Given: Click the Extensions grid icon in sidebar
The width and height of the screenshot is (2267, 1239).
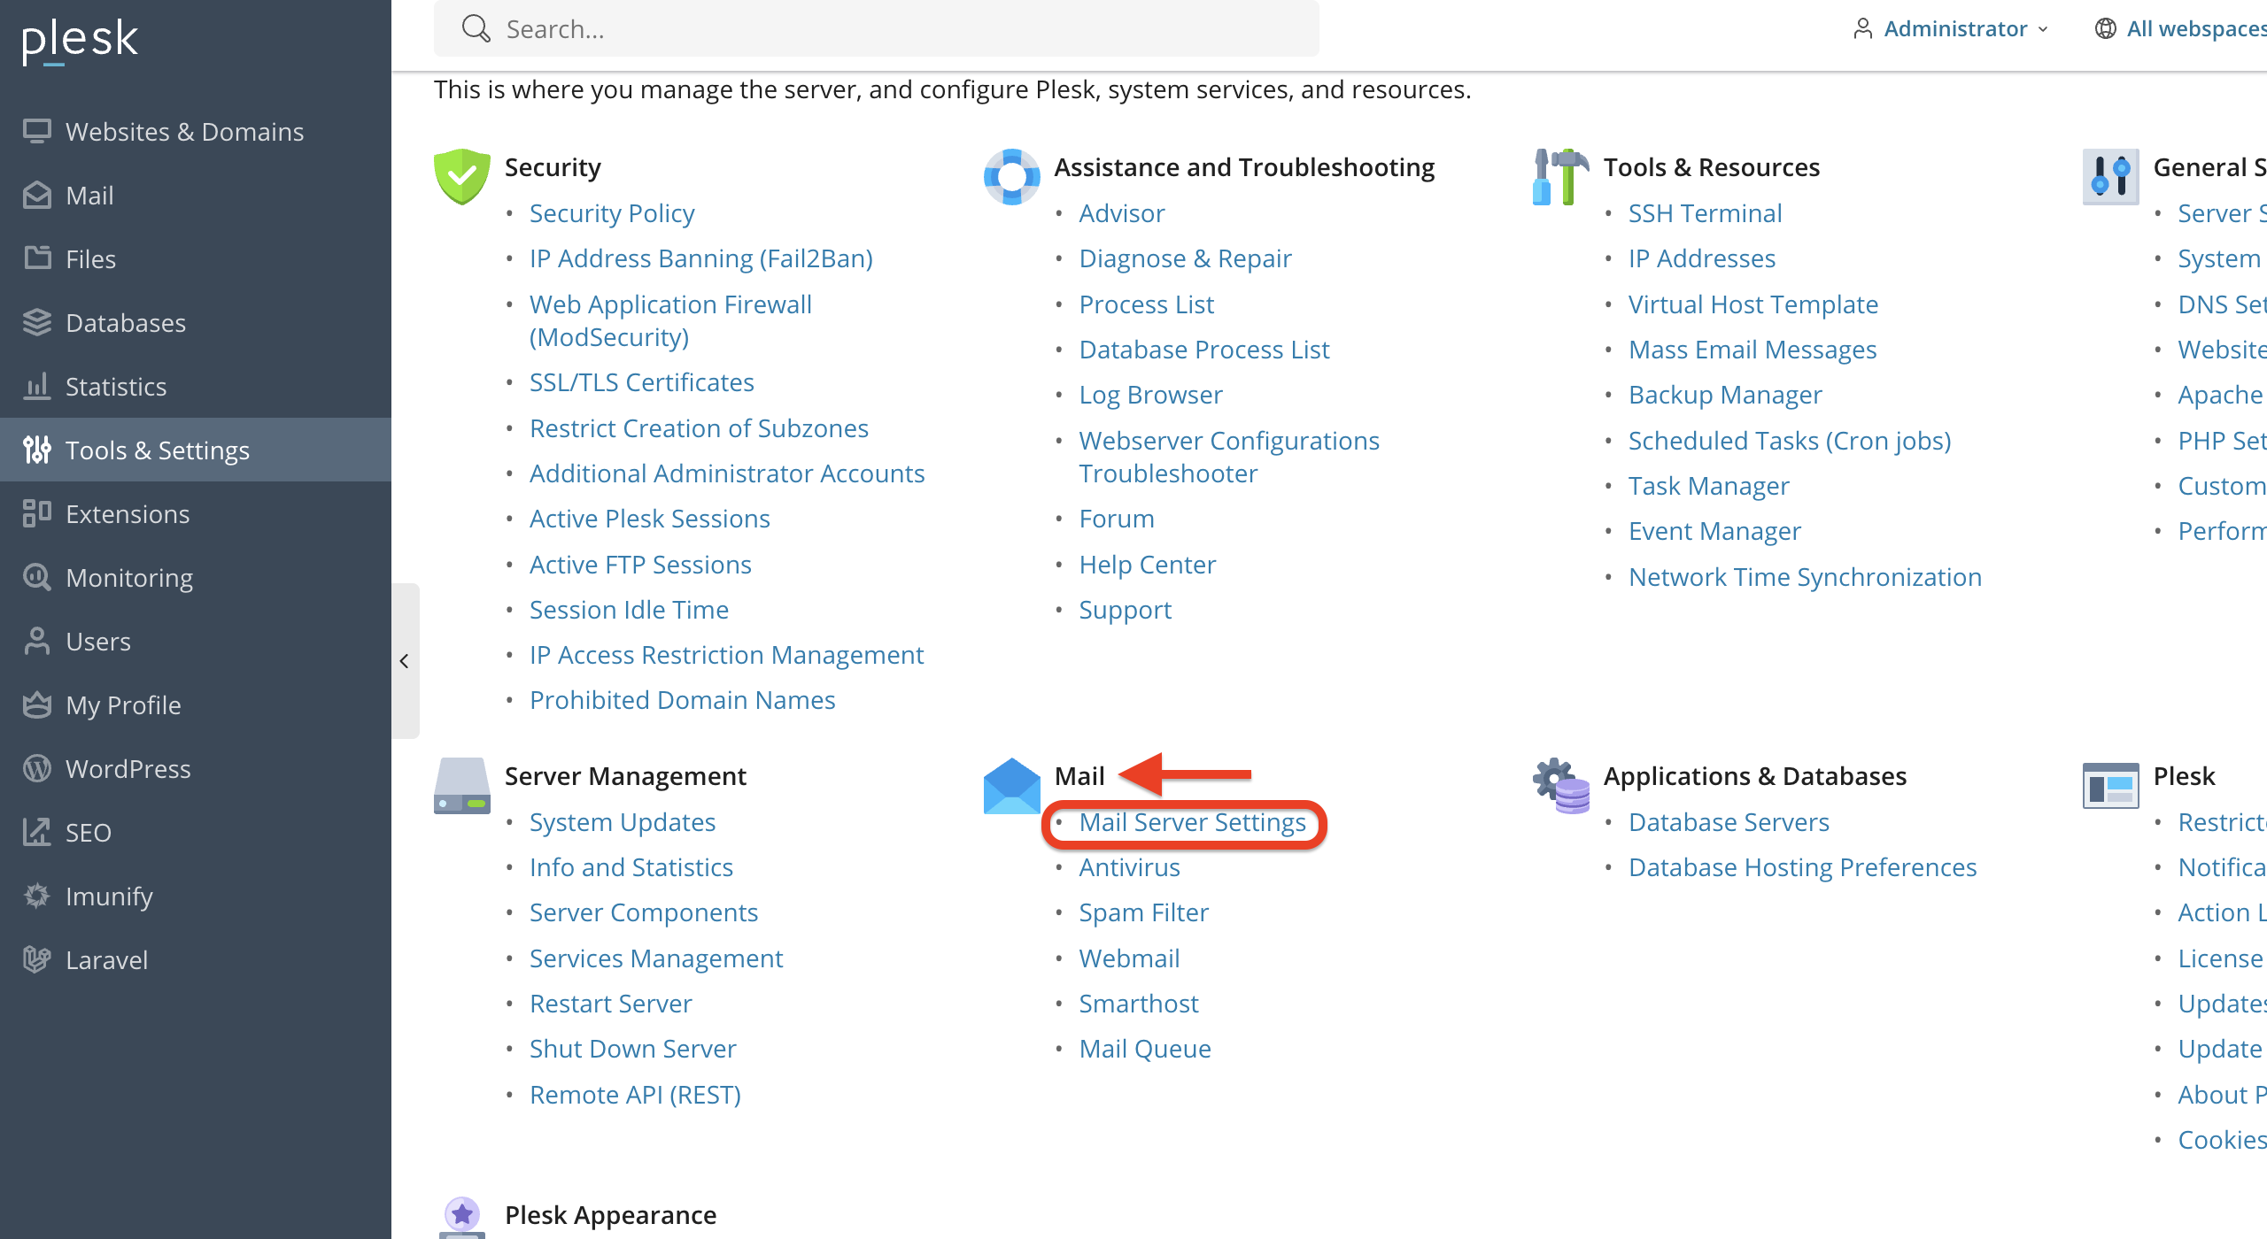Looking at the screenshot, I should 37,513.
